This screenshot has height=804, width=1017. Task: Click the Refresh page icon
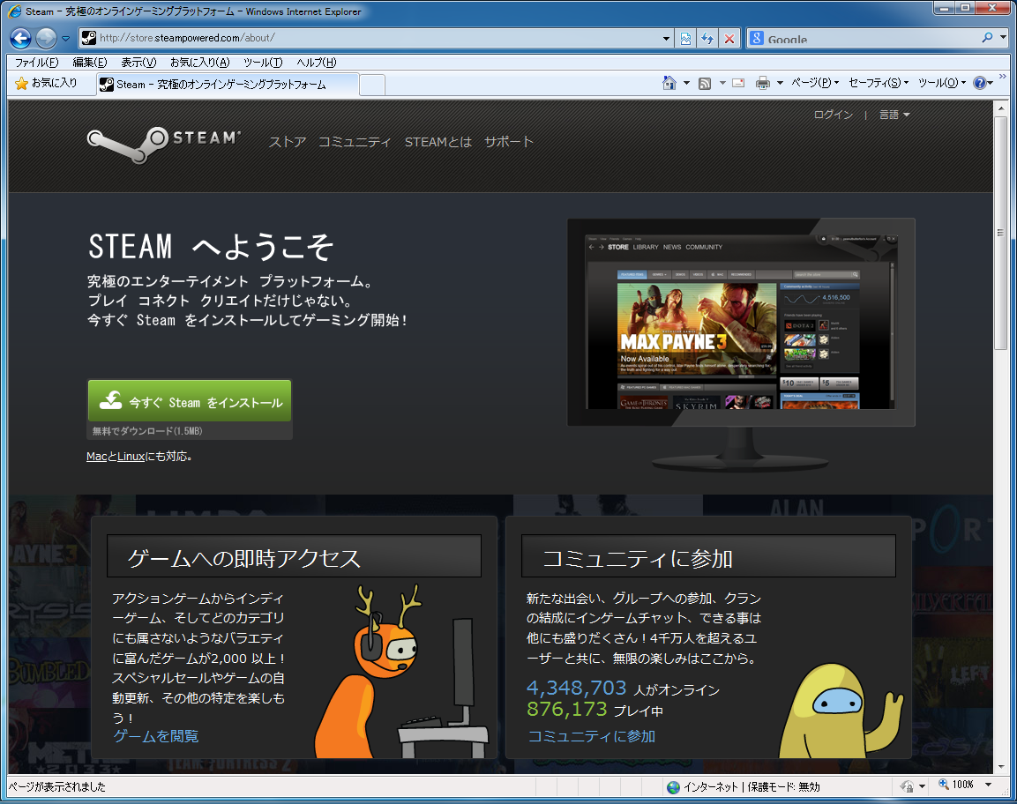tap(707, 39)
